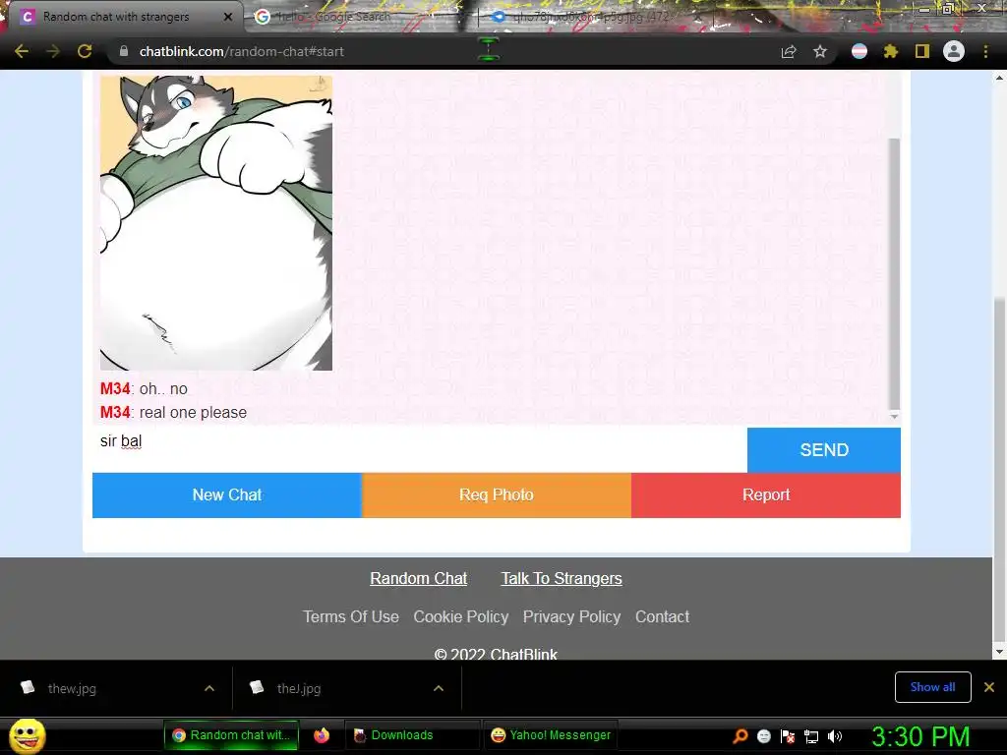Screen dimensions: 1007x755
Task: Send the typed chat message
Action: click(x=824, y=450)
